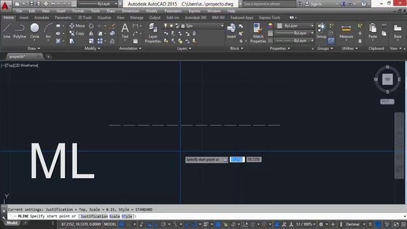Image resolution: width=407 pixels, height=229 pixels.
Task: Select the Stretch tool icon
Action: pos(72,41)
